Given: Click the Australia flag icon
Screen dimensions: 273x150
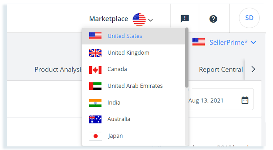Looking at the screenshot, I should coord(95,119).
